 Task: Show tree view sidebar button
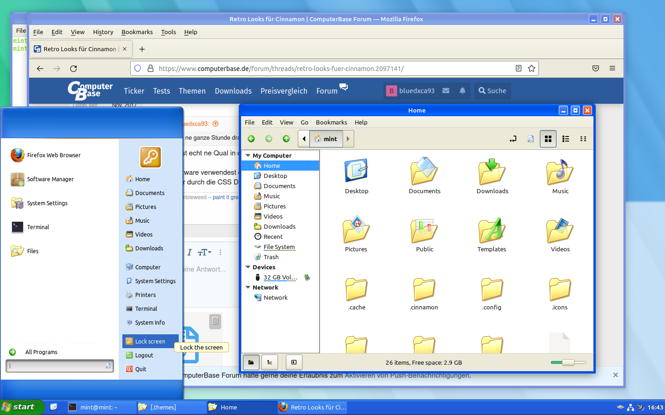[270, 362]
